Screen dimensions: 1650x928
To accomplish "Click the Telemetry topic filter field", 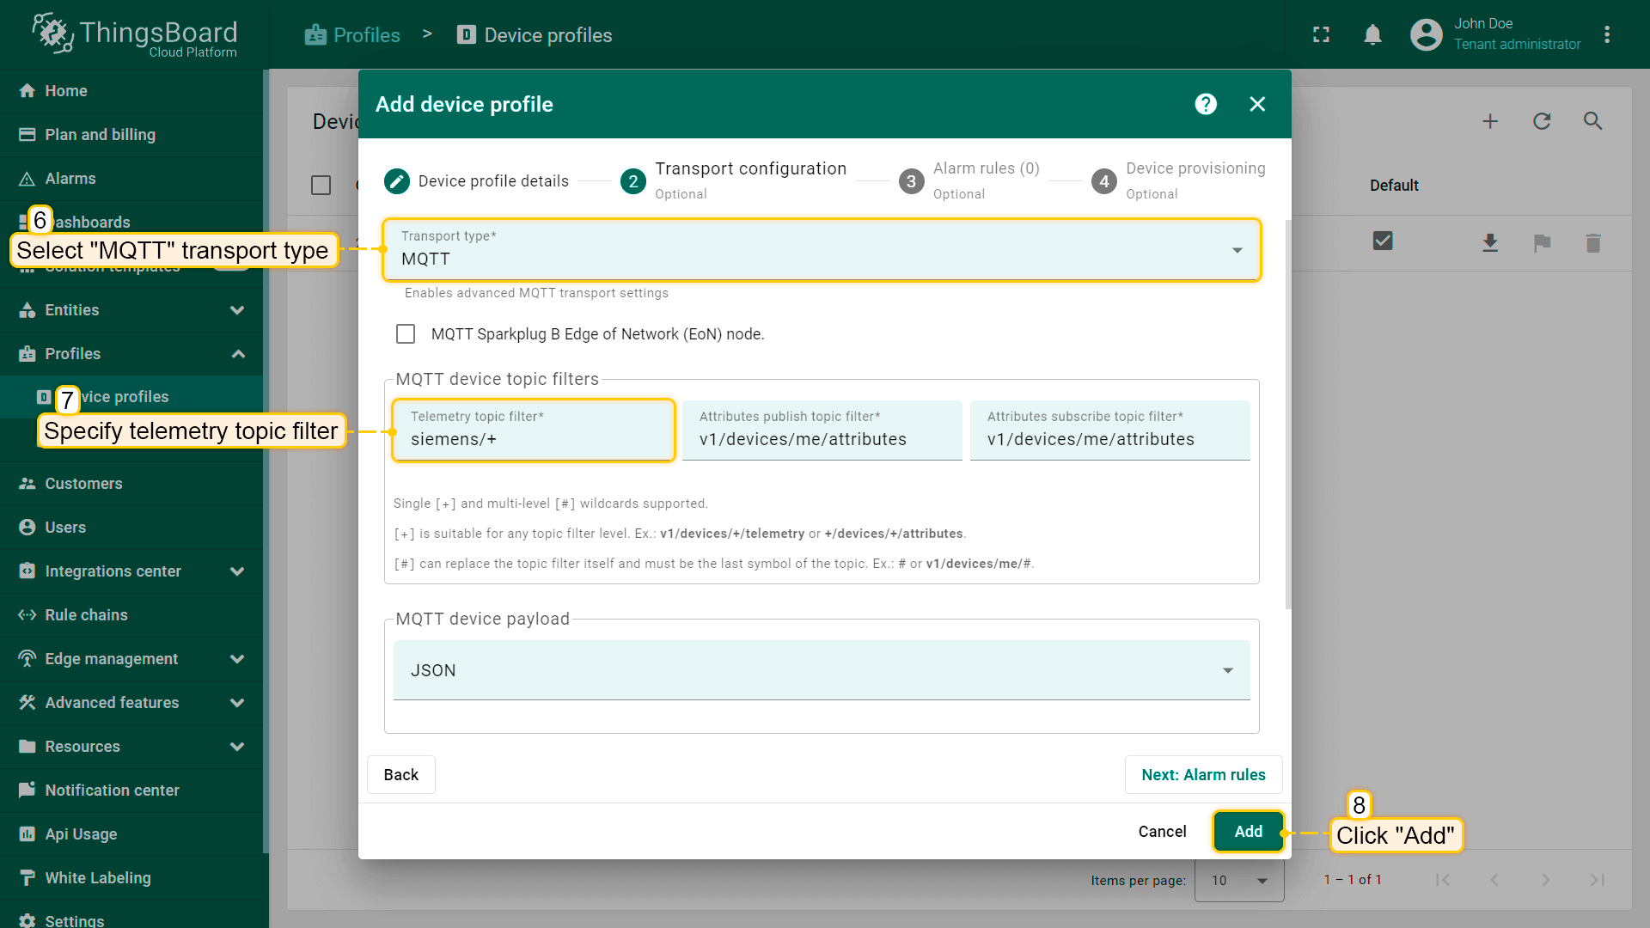I will 533,439.
